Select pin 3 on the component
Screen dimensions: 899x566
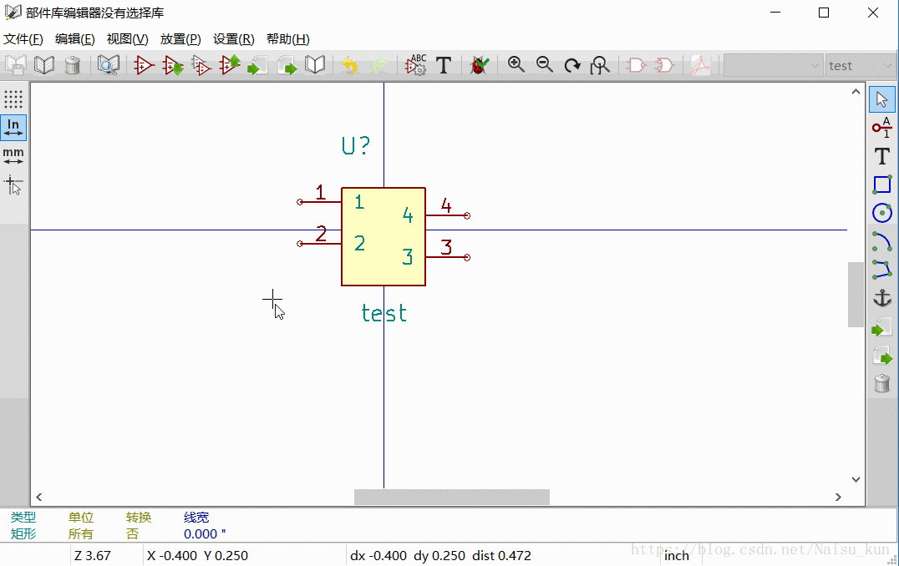pos(449,257)
